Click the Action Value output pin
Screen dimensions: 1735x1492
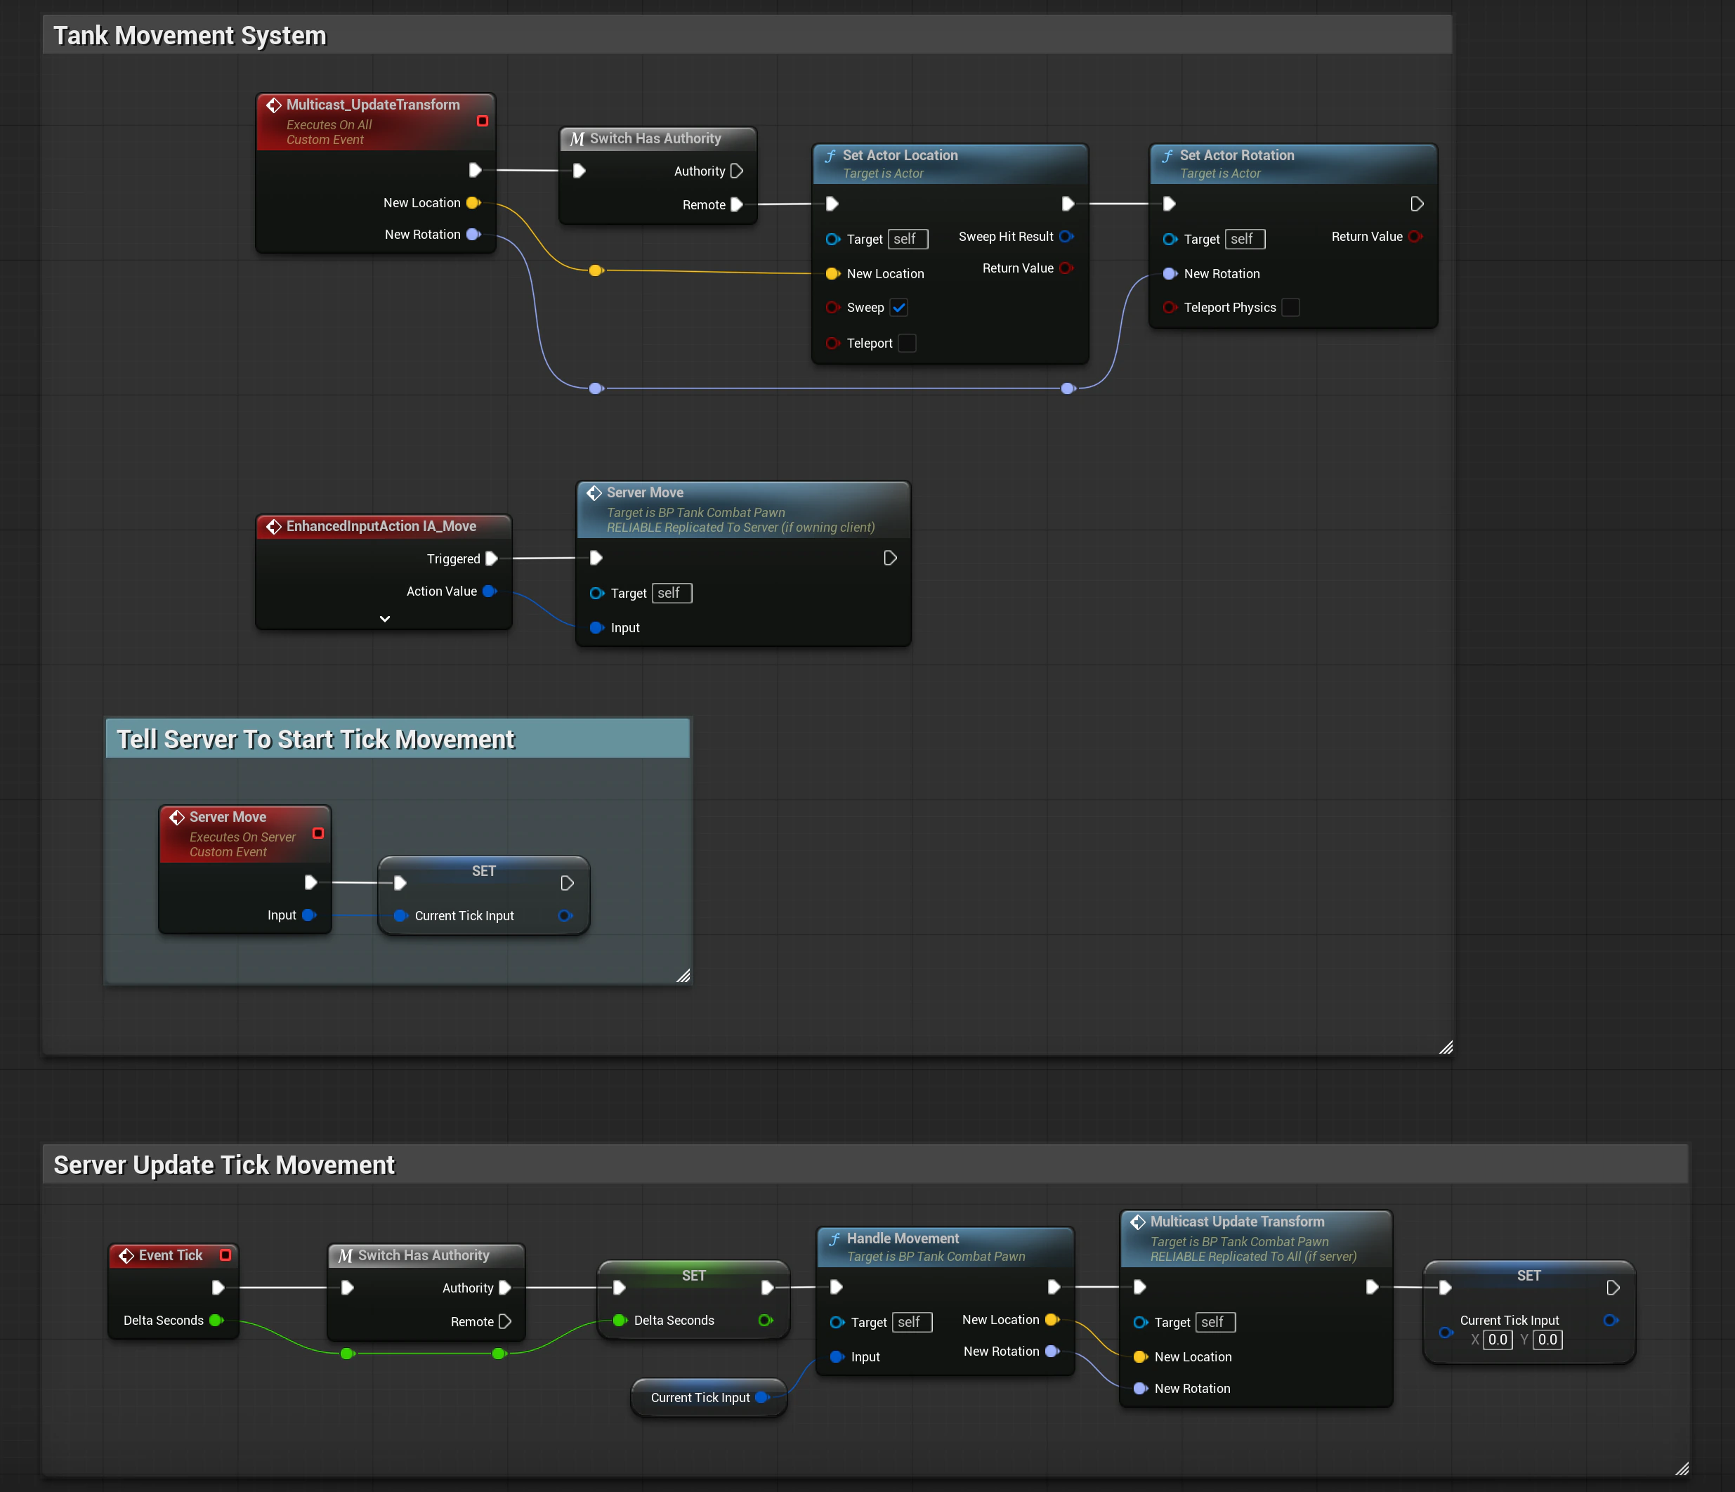pyautogui.click(x=490, y=591)
